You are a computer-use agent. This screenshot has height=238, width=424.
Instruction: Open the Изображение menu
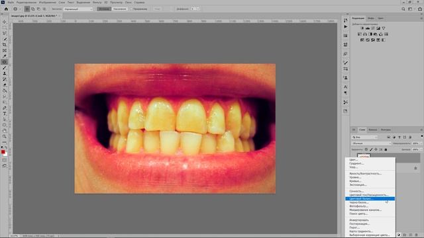pyautogui.click(x=48, y=2)
